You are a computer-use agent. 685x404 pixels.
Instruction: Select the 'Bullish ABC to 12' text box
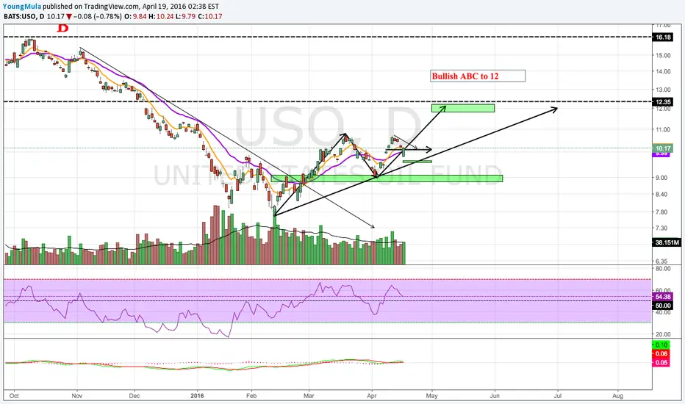(478, 76)
